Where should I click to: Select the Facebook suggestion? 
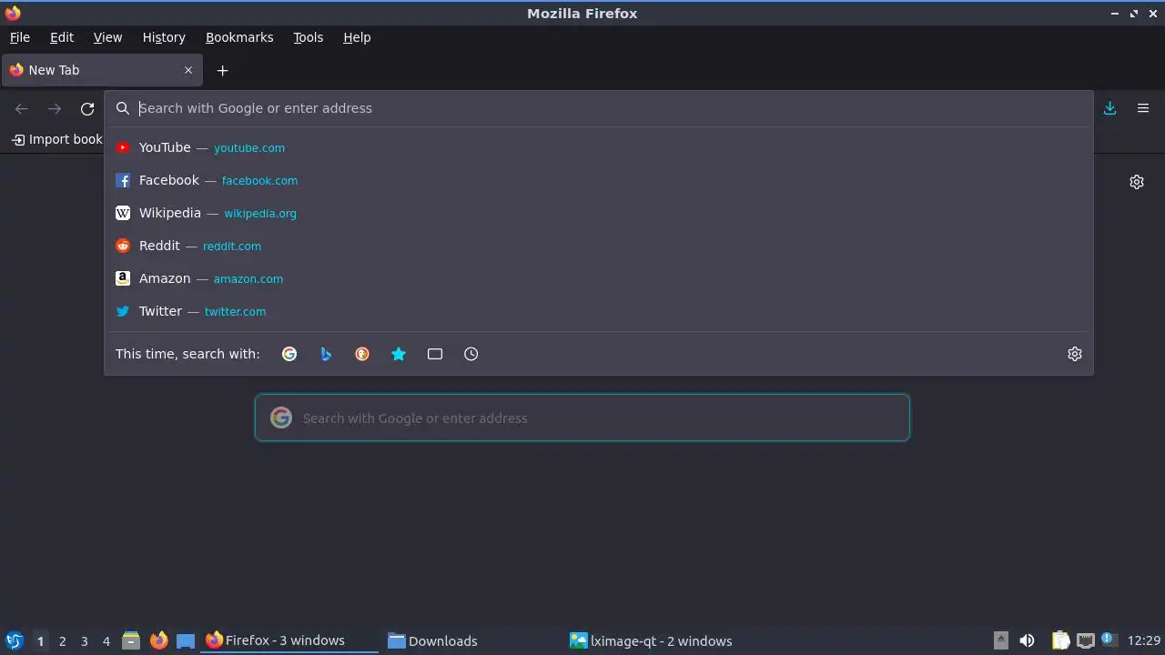coord(599,180)
